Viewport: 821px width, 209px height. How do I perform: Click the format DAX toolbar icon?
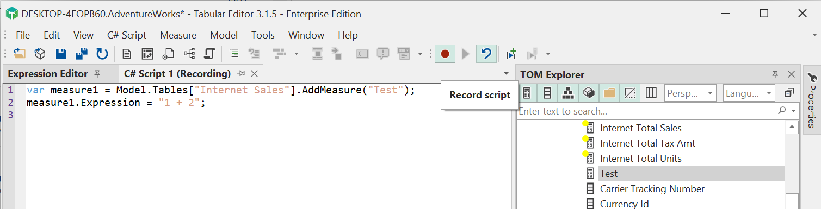[279, 54]
